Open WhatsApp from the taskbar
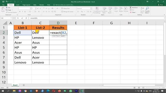The height and width of the screenshot is (93, 166). coord(71,91)
